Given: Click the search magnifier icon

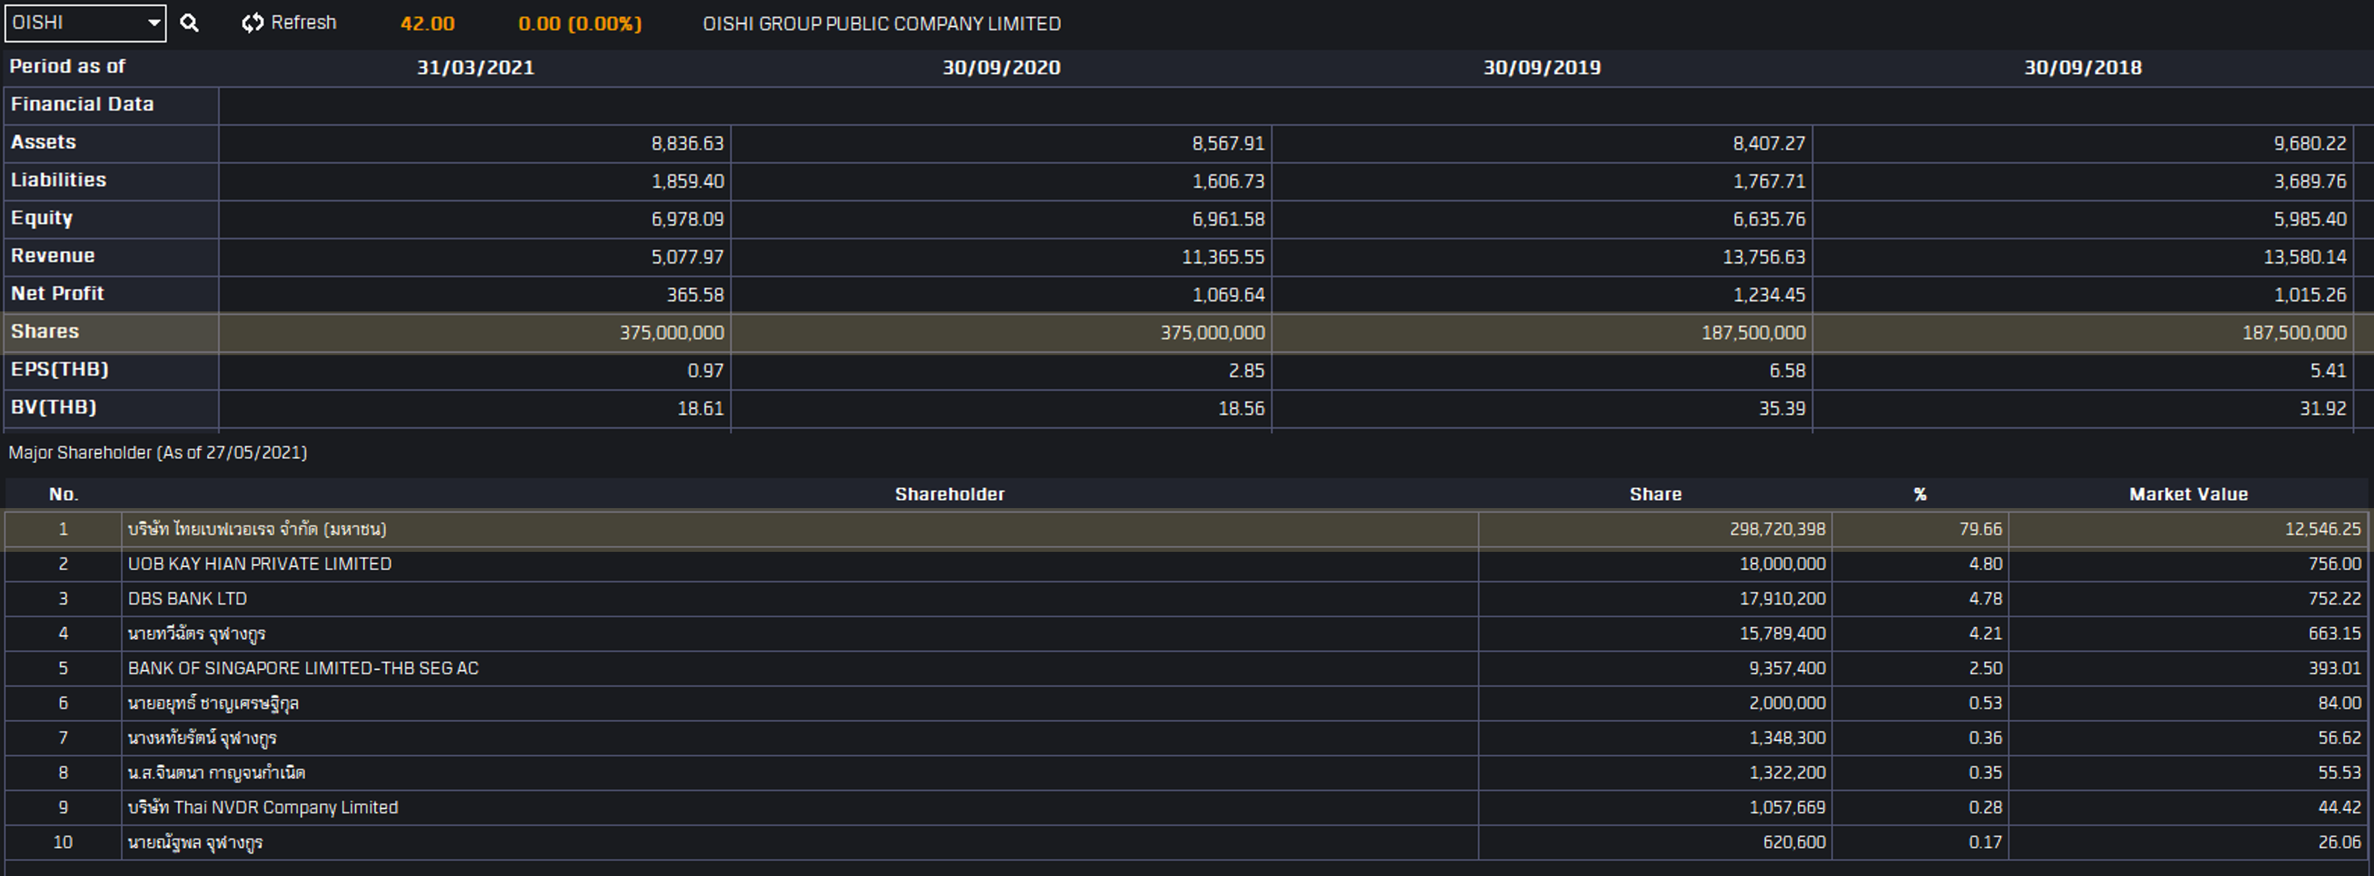Looking at the screenshot, I should pos(189,23).
